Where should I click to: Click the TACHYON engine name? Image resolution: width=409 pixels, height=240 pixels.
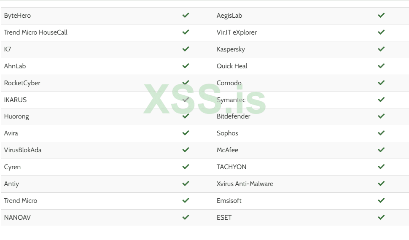[231, 167]
